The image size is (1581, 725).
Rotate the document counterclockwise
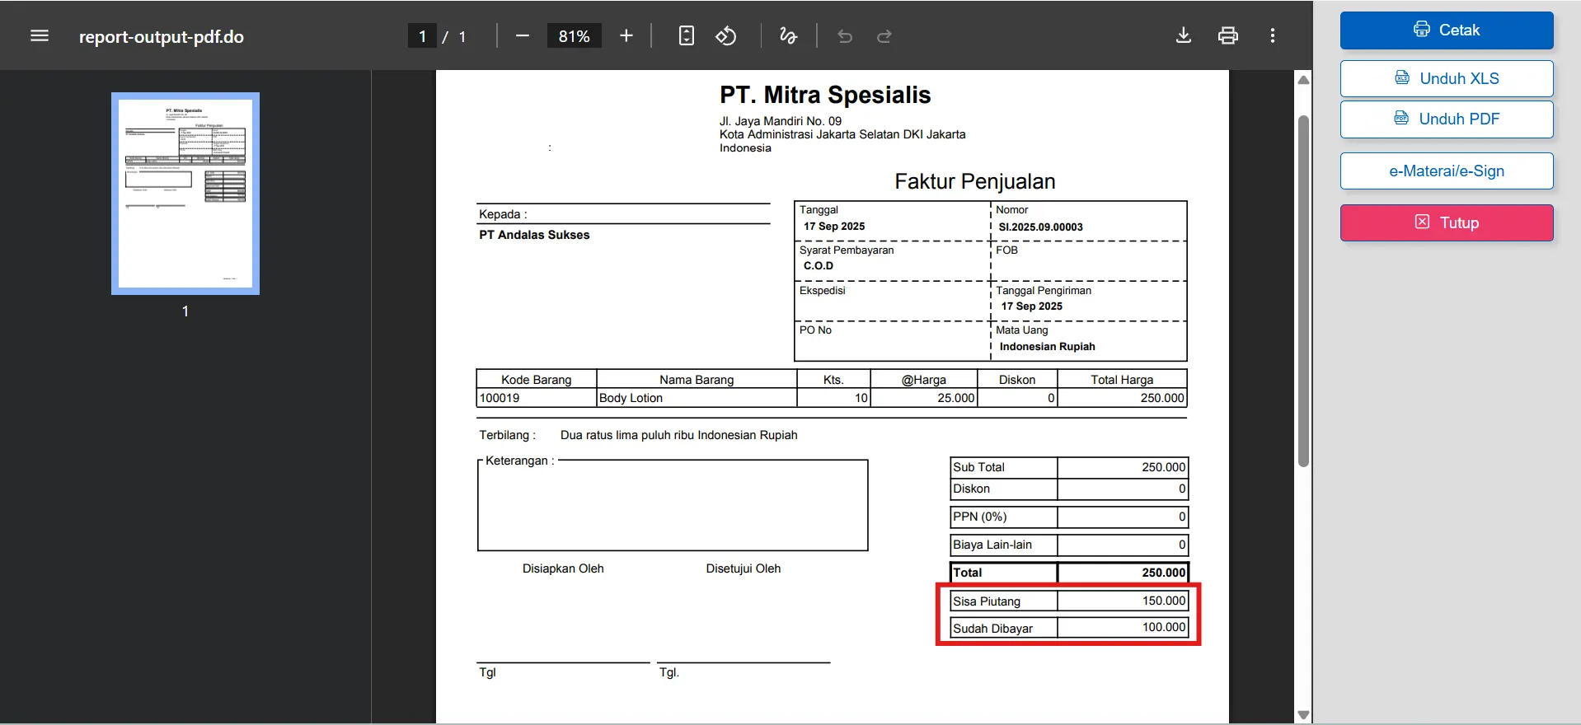(725, 36)
